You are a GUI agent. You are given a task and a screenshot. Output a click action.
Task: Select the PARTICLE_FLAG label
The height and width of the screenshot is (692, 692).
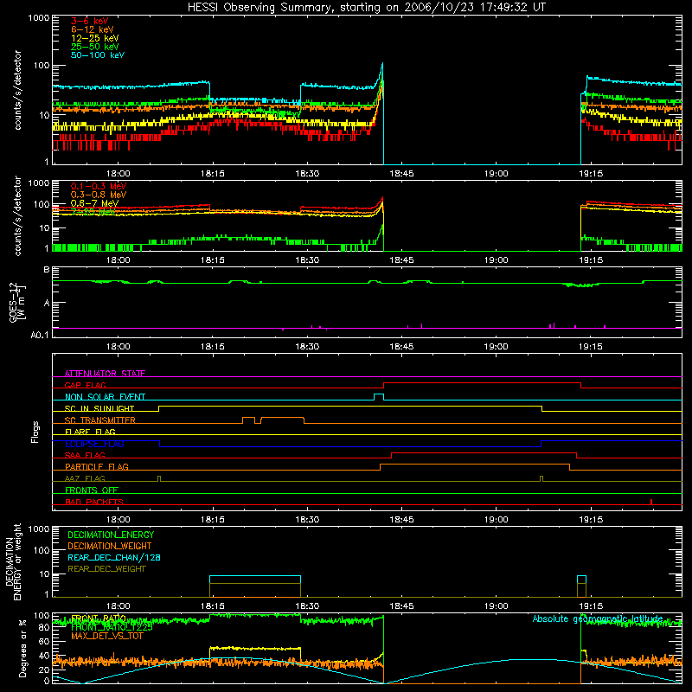pyautogui.click(x=97, y=466)
